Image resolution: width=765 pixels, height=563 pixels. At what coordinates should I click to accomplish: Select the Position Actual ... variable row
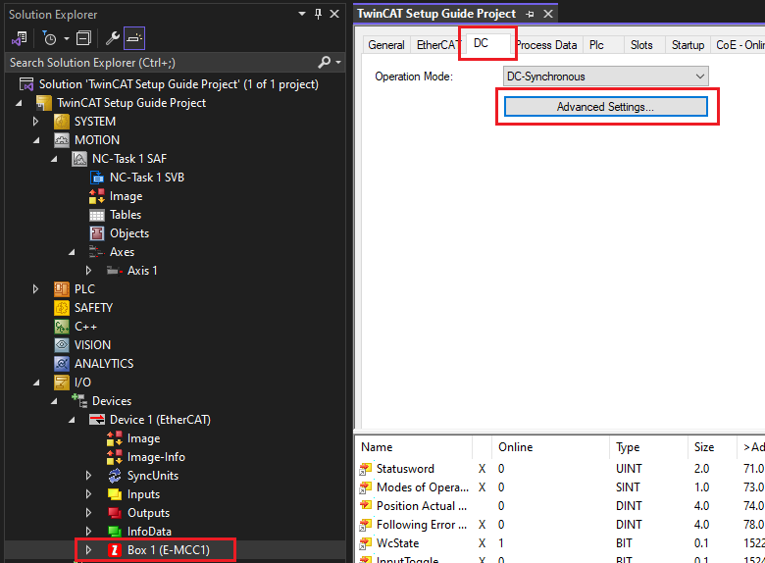[559, 505]
